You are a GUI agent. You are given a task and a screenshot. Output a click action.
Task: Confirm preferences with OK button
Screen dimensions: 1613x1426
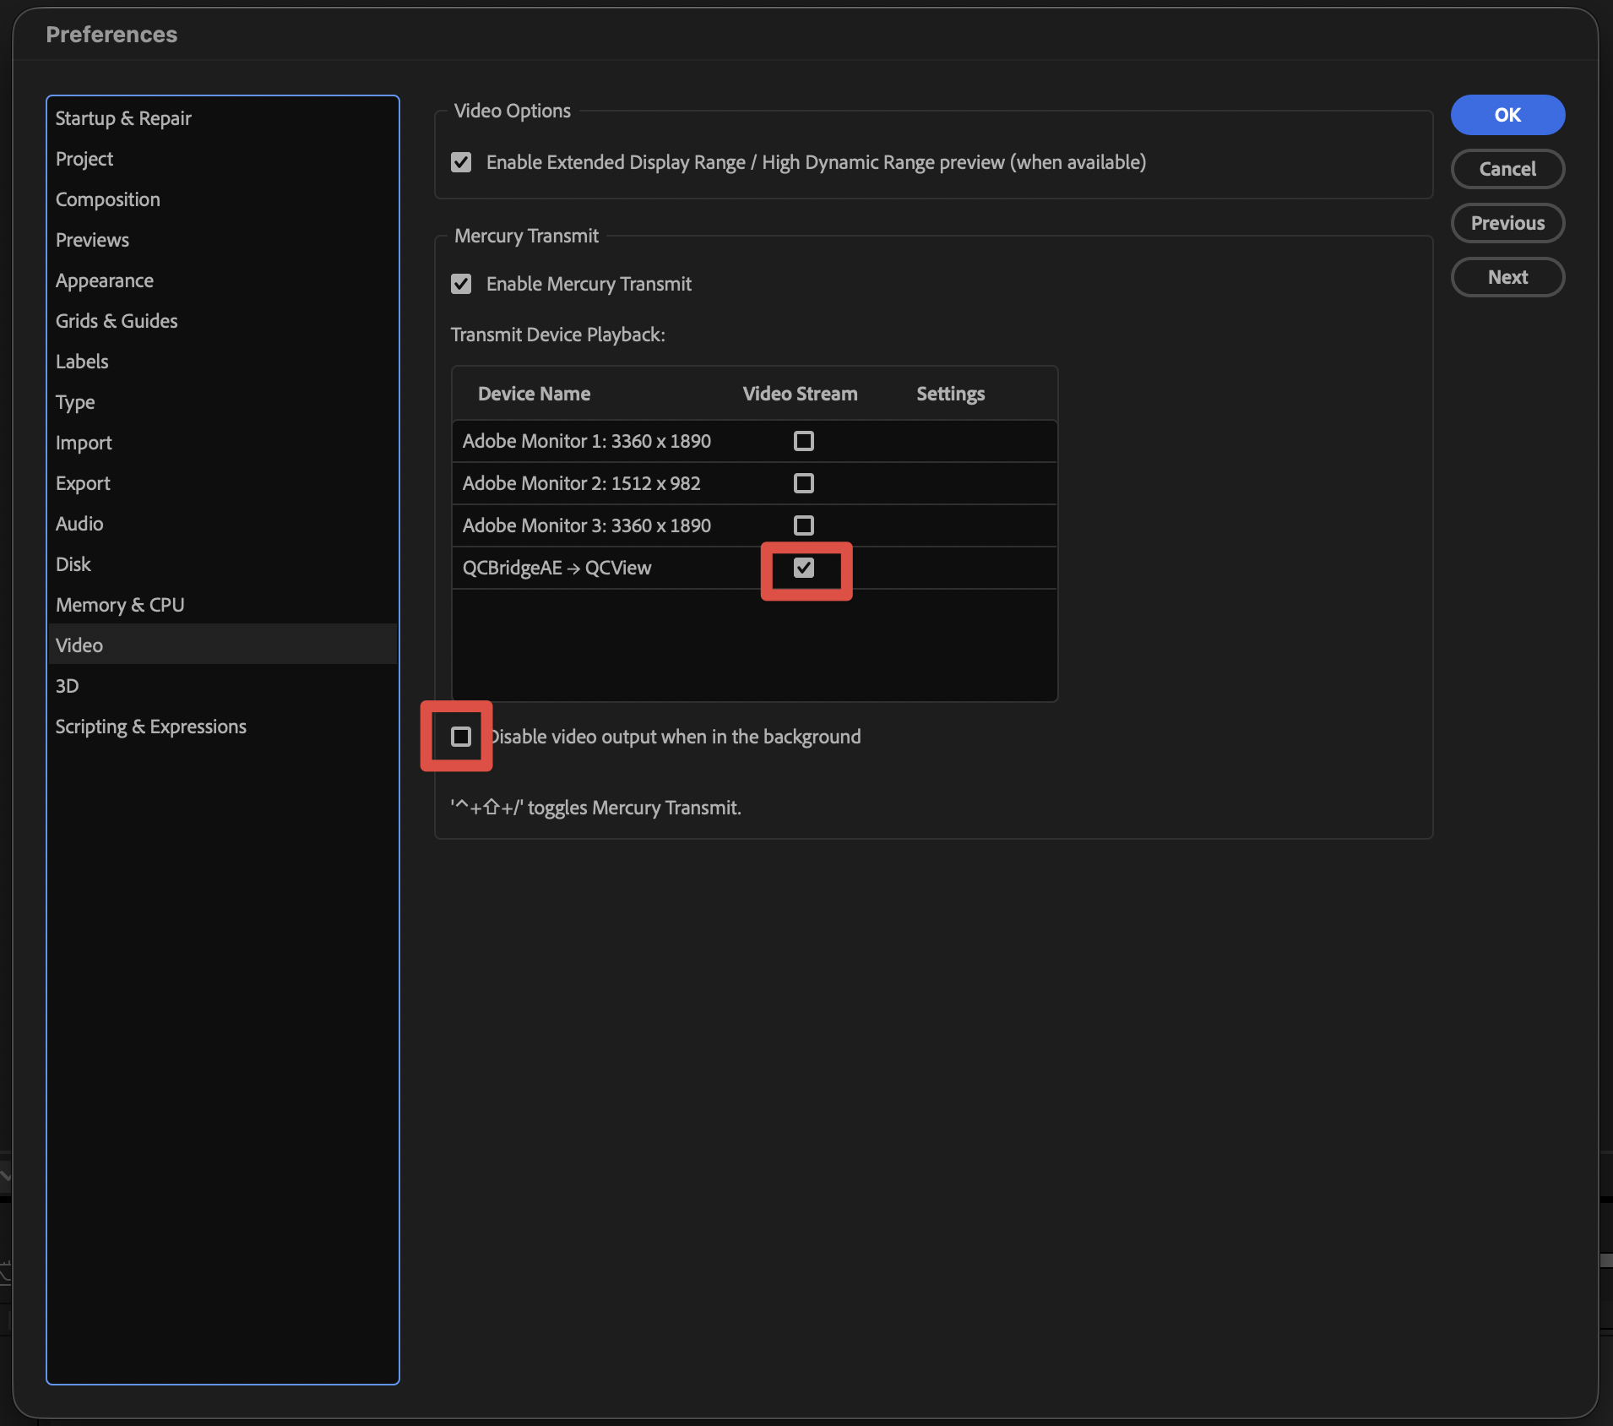coord(1507,115)
